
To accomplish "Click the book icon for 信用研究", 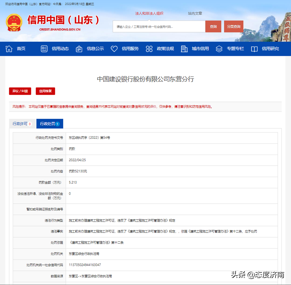I will 255,48.
